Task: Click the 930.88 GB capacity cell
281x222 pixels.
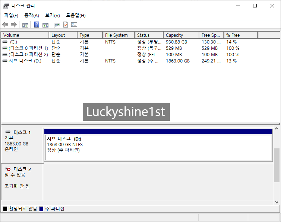Action: 176,42
